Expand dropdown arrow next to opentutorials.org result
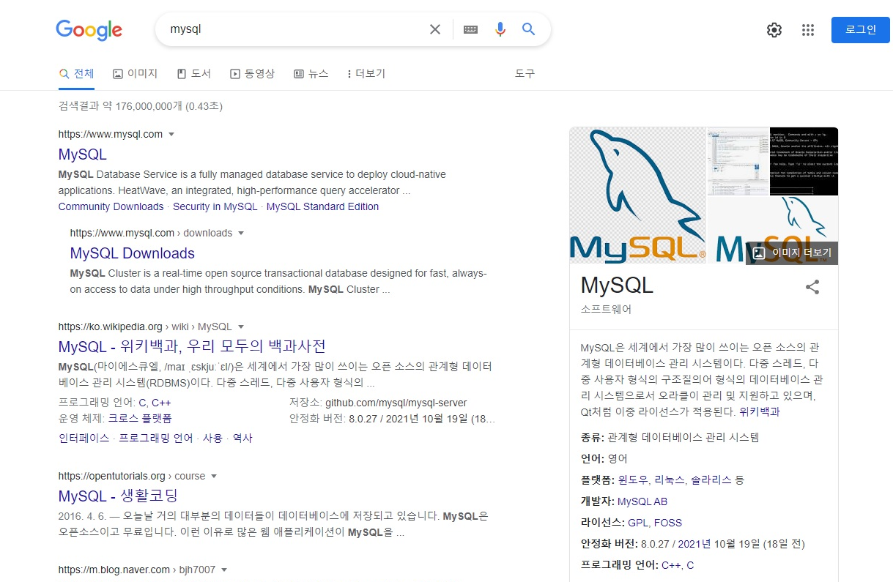Screen dimensions: 893x582 (214, 477)
